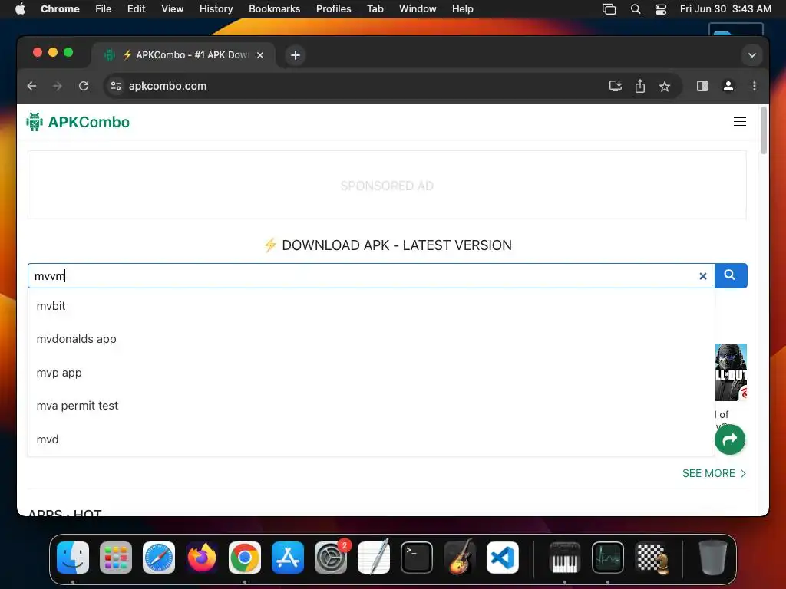
Task: Open site information icon in address bar
Action: point(116,86)
